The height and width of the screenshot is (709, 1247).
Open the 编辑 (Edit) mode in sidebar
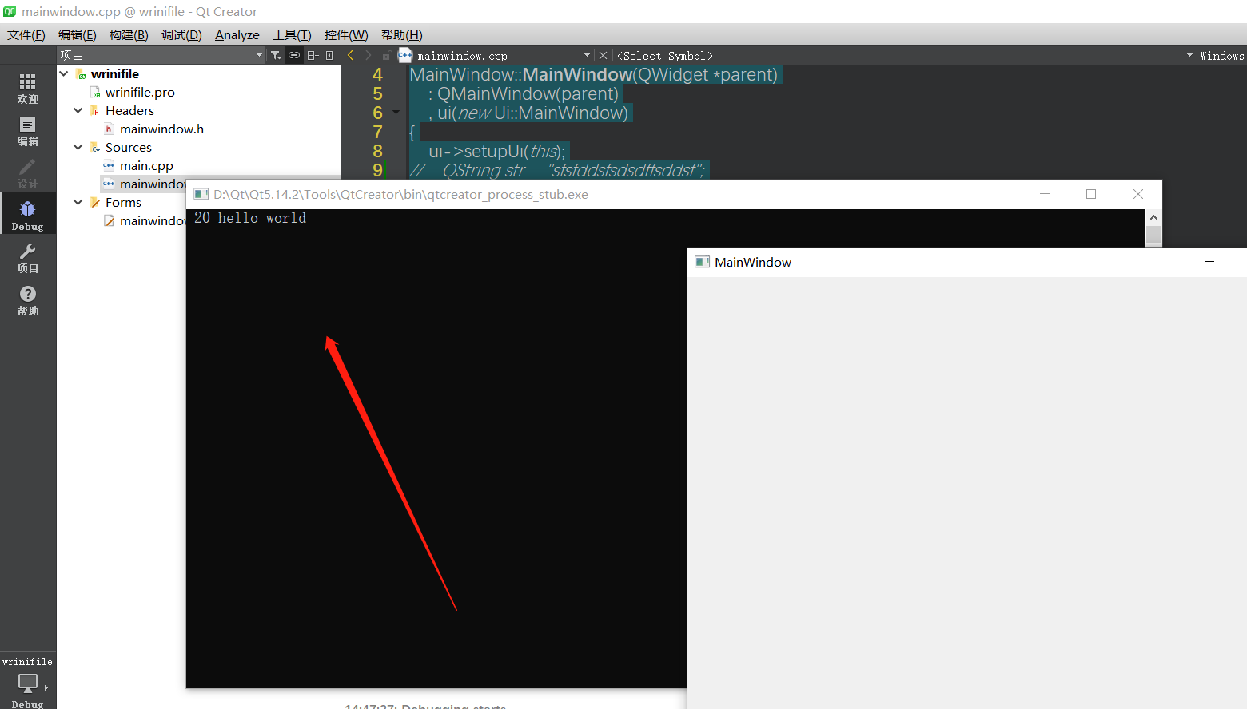point(28,130)
